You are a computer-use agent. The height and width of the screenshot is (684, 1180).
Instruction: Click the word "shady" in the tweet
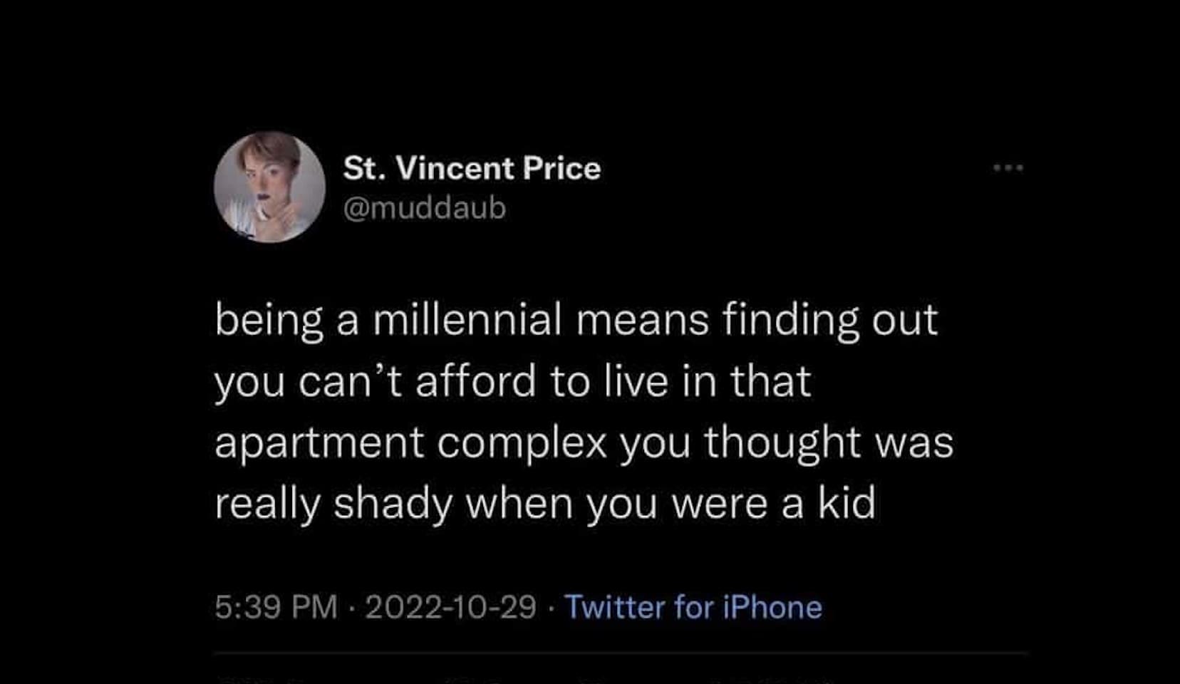click(x=393, y=504)
